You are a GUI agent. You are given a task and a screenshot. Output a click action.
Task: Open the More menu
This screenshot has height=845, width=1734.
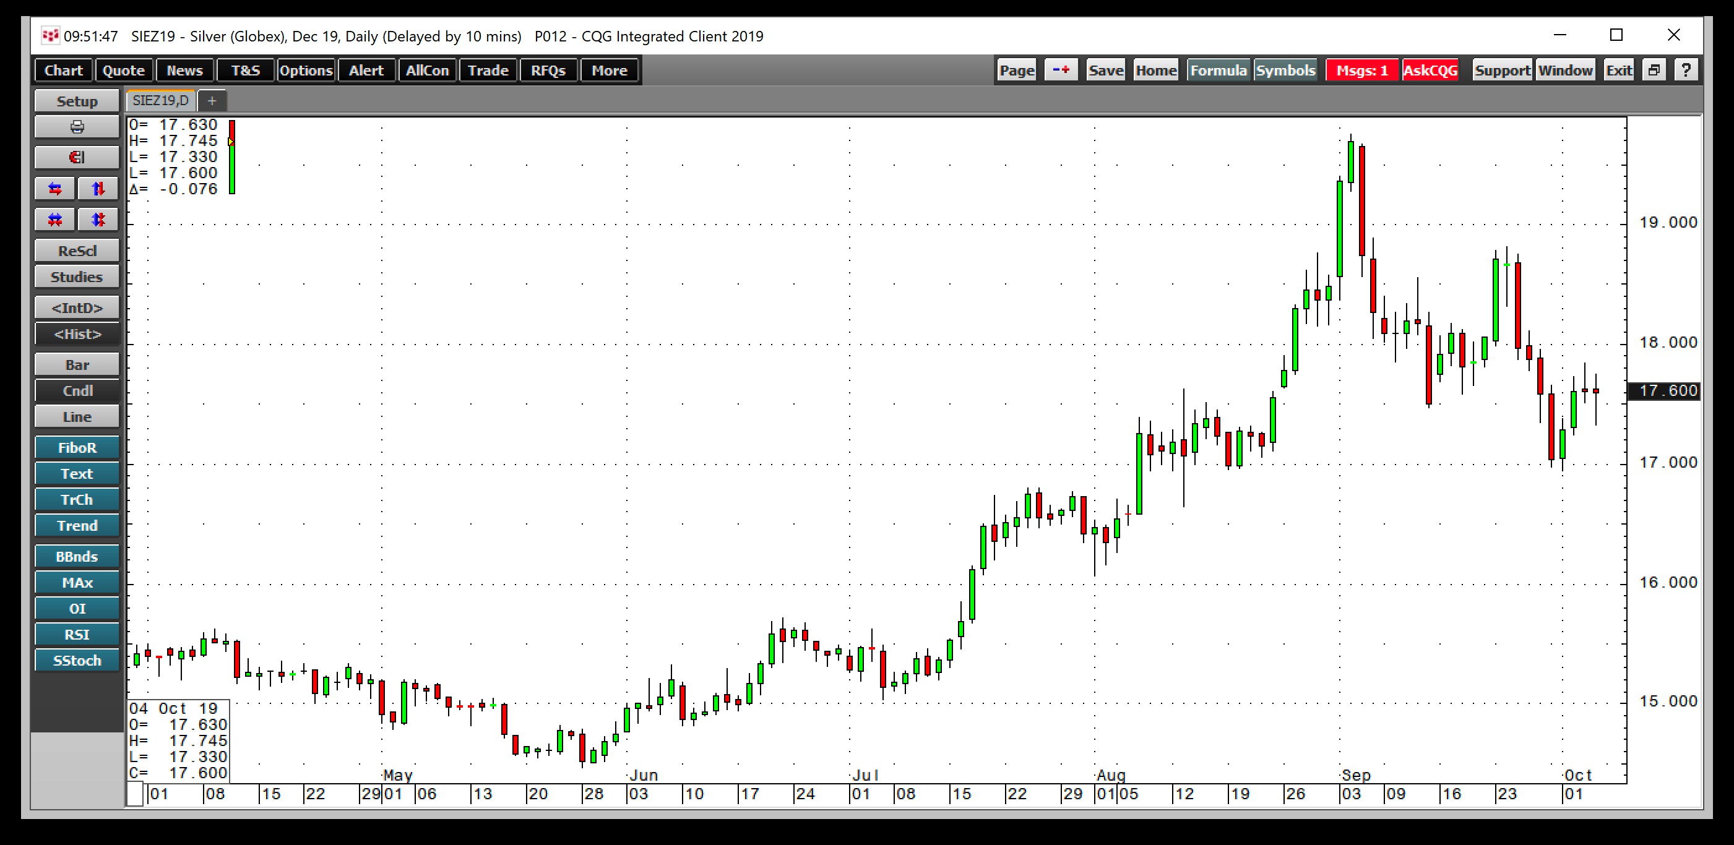coord(609,70)
